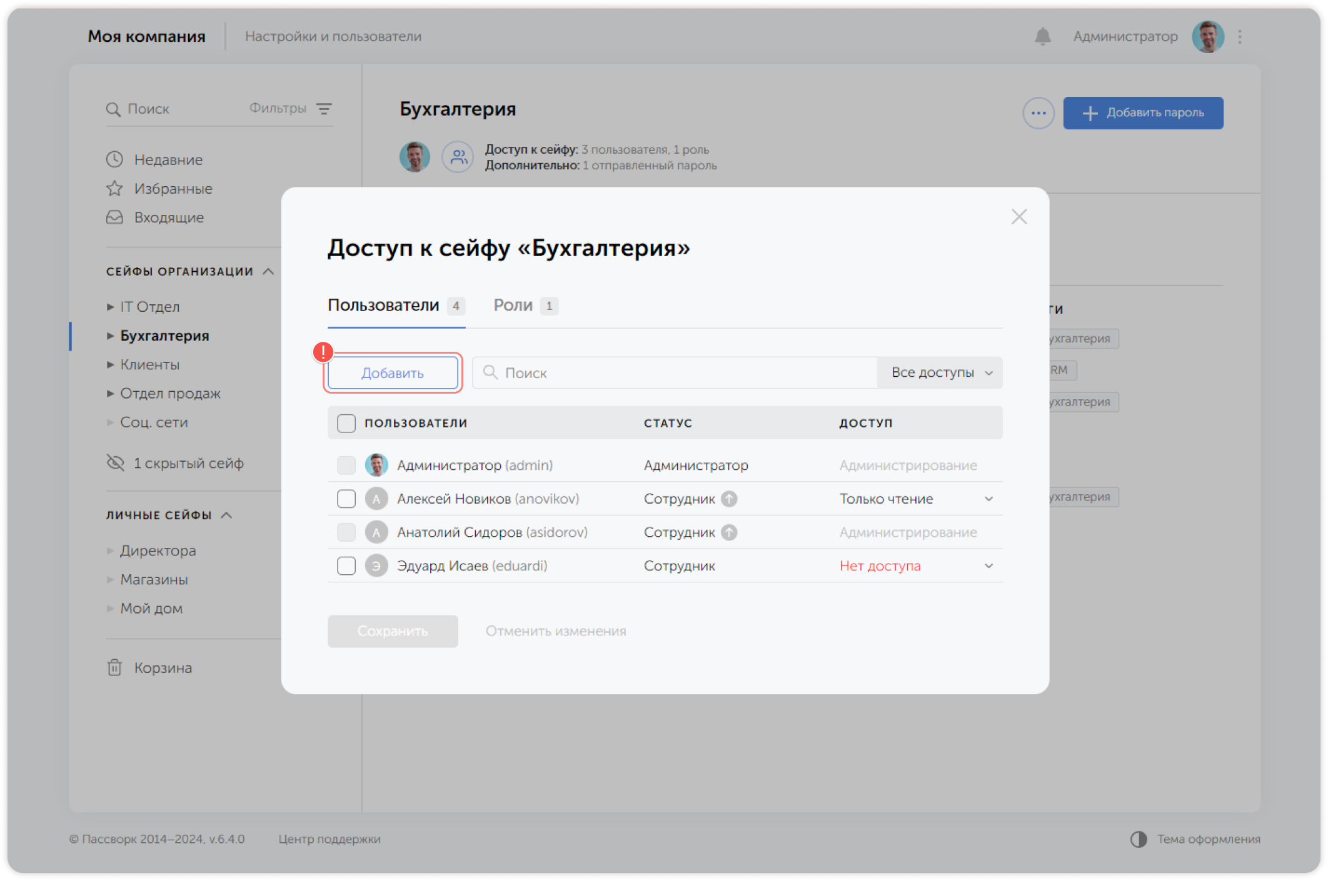Open the Центр поддержки link
The width and height of the screenshot is (1328, 881).
point(329,839)
